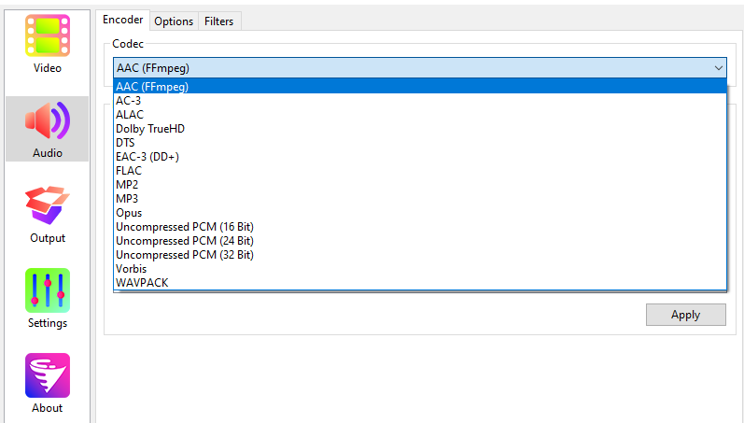Open the About tornado icon
Viewport: 744px width, 423px height.
[x=48, y=375]
